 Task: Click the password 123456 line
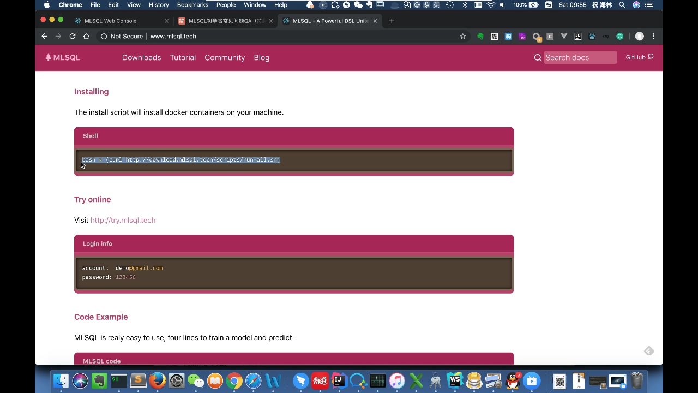(109, 277)
